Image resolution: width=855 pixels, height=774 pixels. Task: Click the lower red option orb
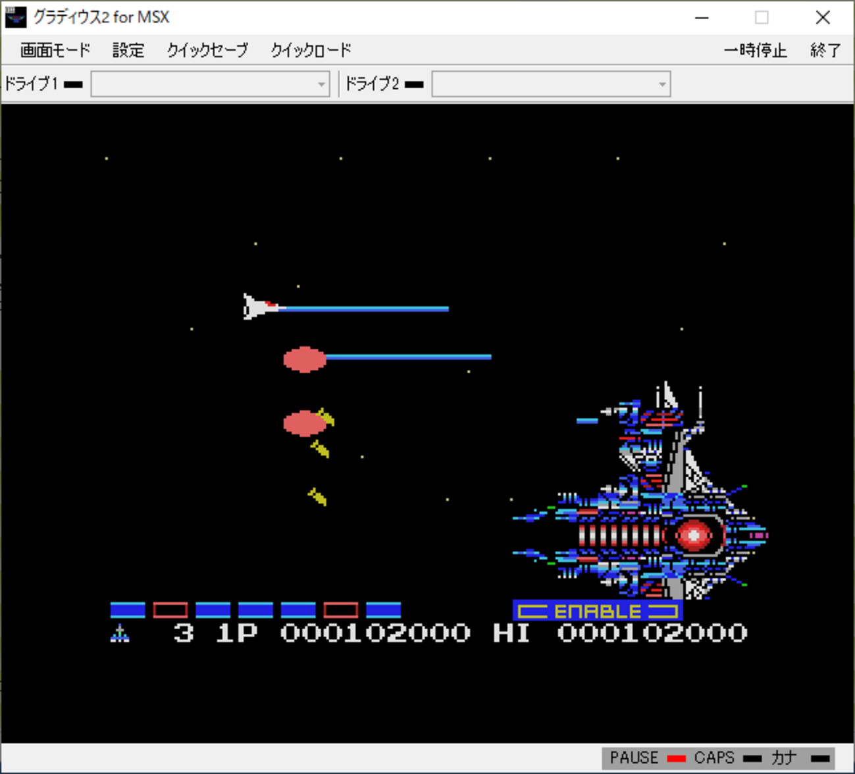pyautogui.click(x=305, y=423)
